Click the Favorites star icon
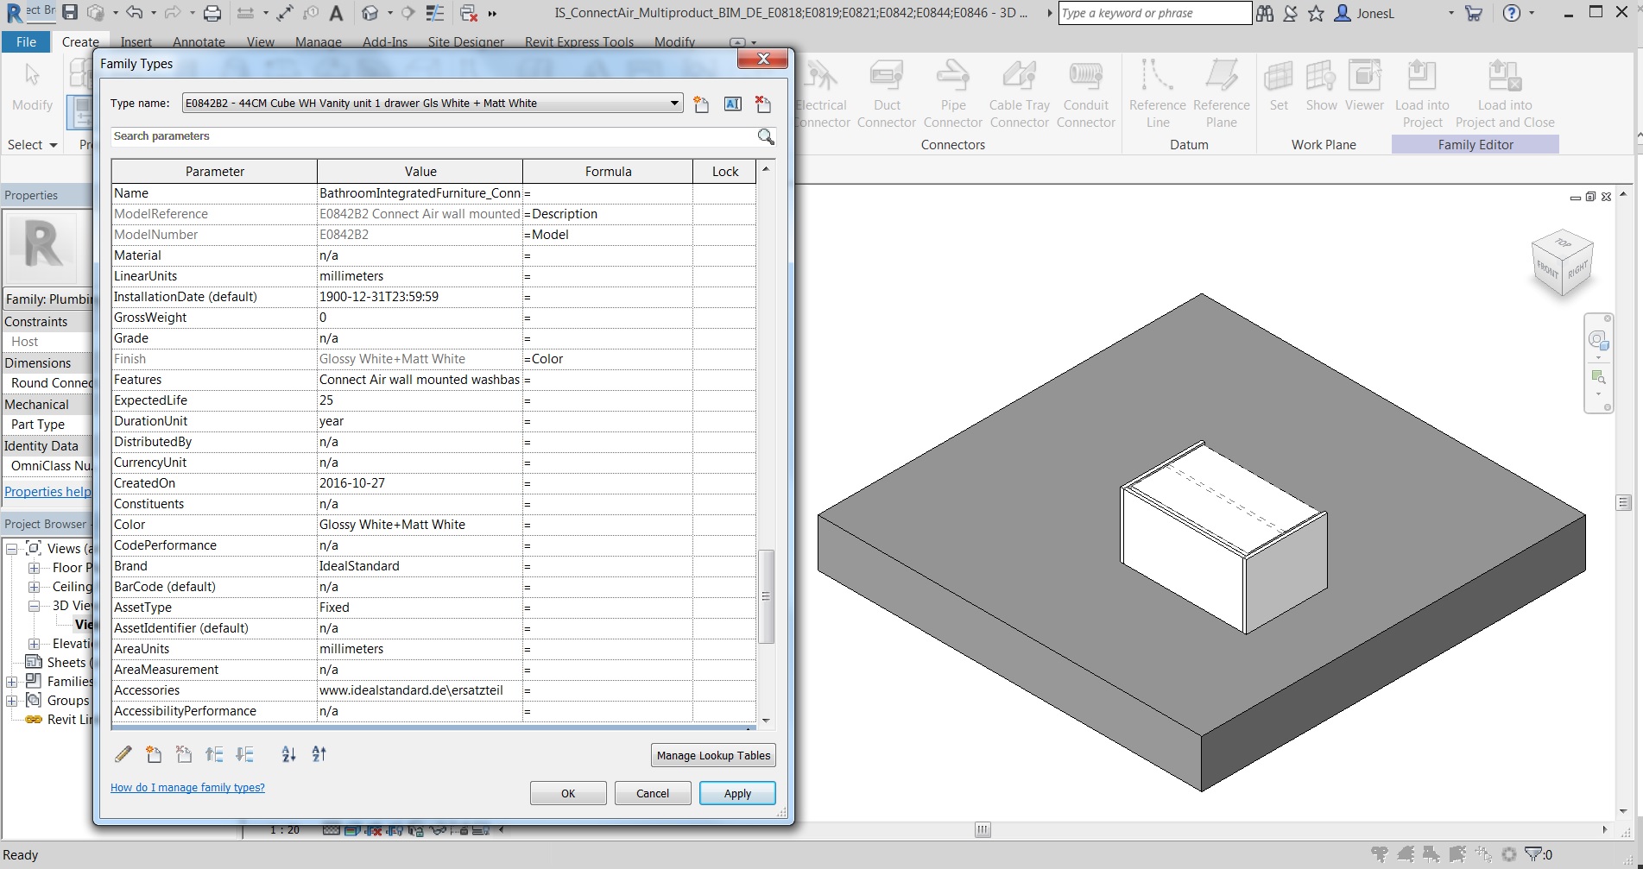The height and width of the screenshot is (869, 1643). click(1316, 13)
